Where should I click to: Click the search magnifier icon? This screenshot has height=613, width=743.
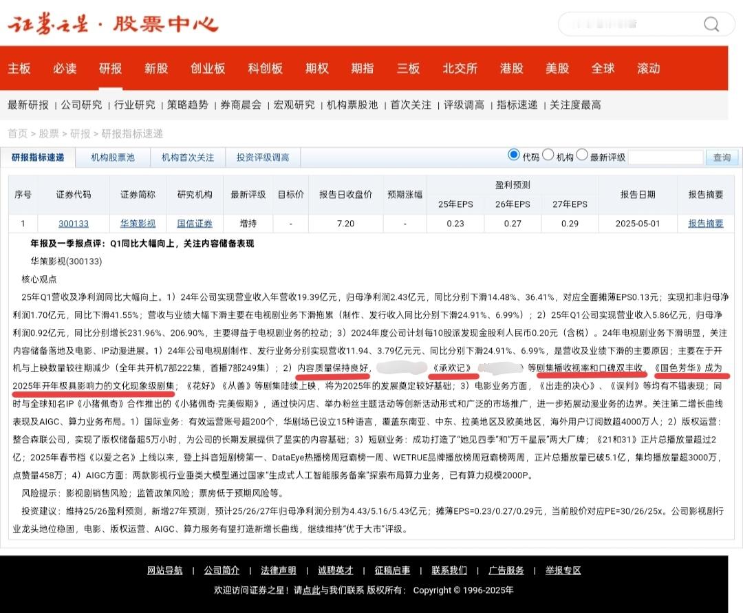pyautogui.click(x=711, y=23)
